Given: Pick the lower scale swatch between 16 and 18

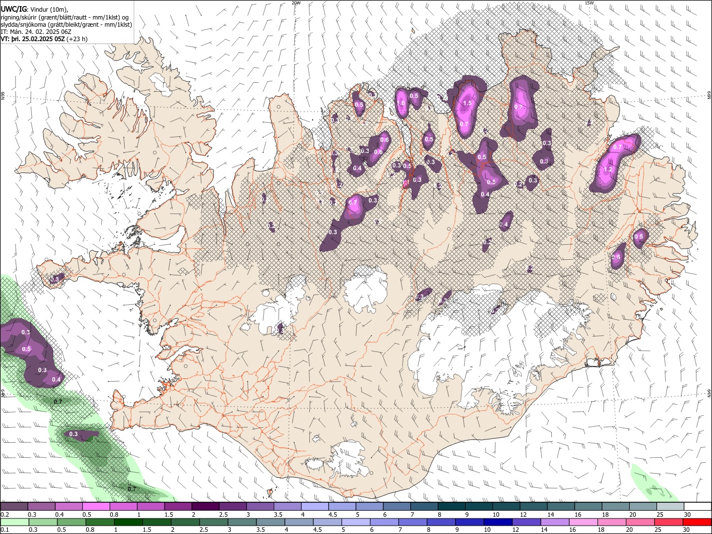Looking at the screenshot, I should [x=584, y=522].
